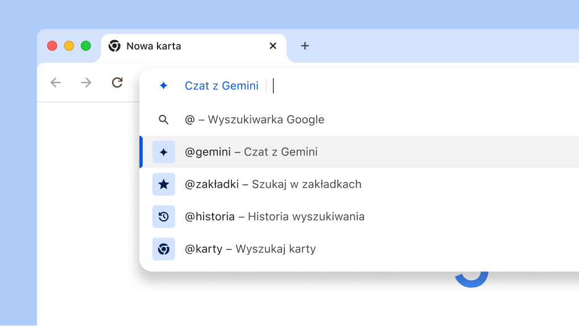
Task: Click the Gemini sparkle icon in address bar
Action: 164,86
